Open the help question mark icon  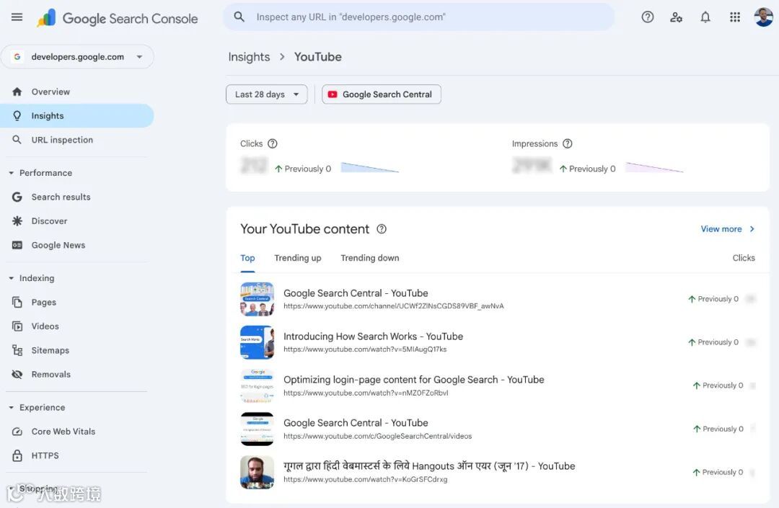tap(647, 17)
